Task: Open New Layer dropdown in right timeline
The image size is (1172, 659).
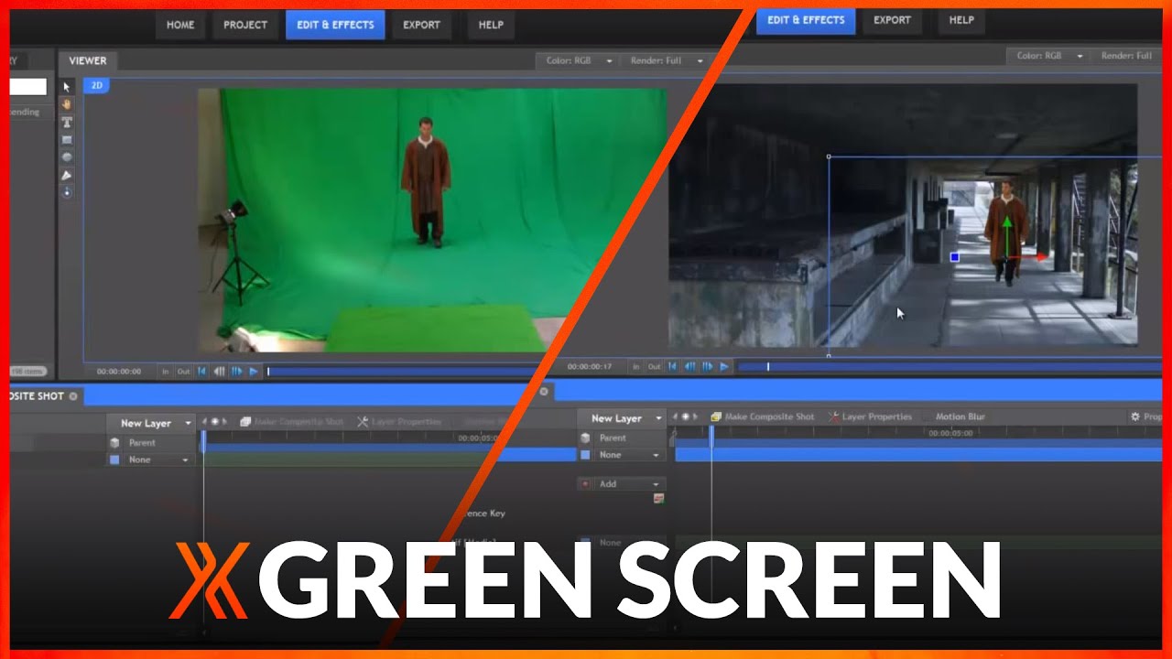Action: (623, 418)
